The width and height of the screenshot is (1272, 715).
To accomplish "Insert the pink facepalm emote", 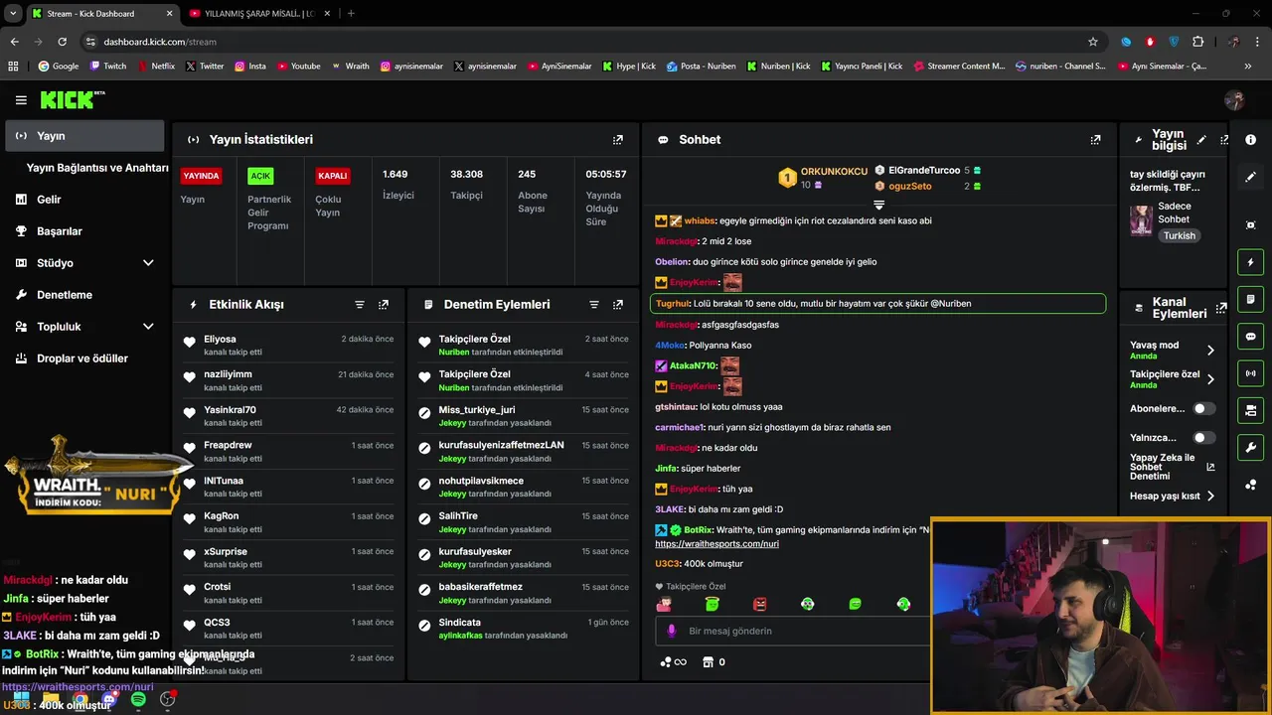I will pos(665,604).
